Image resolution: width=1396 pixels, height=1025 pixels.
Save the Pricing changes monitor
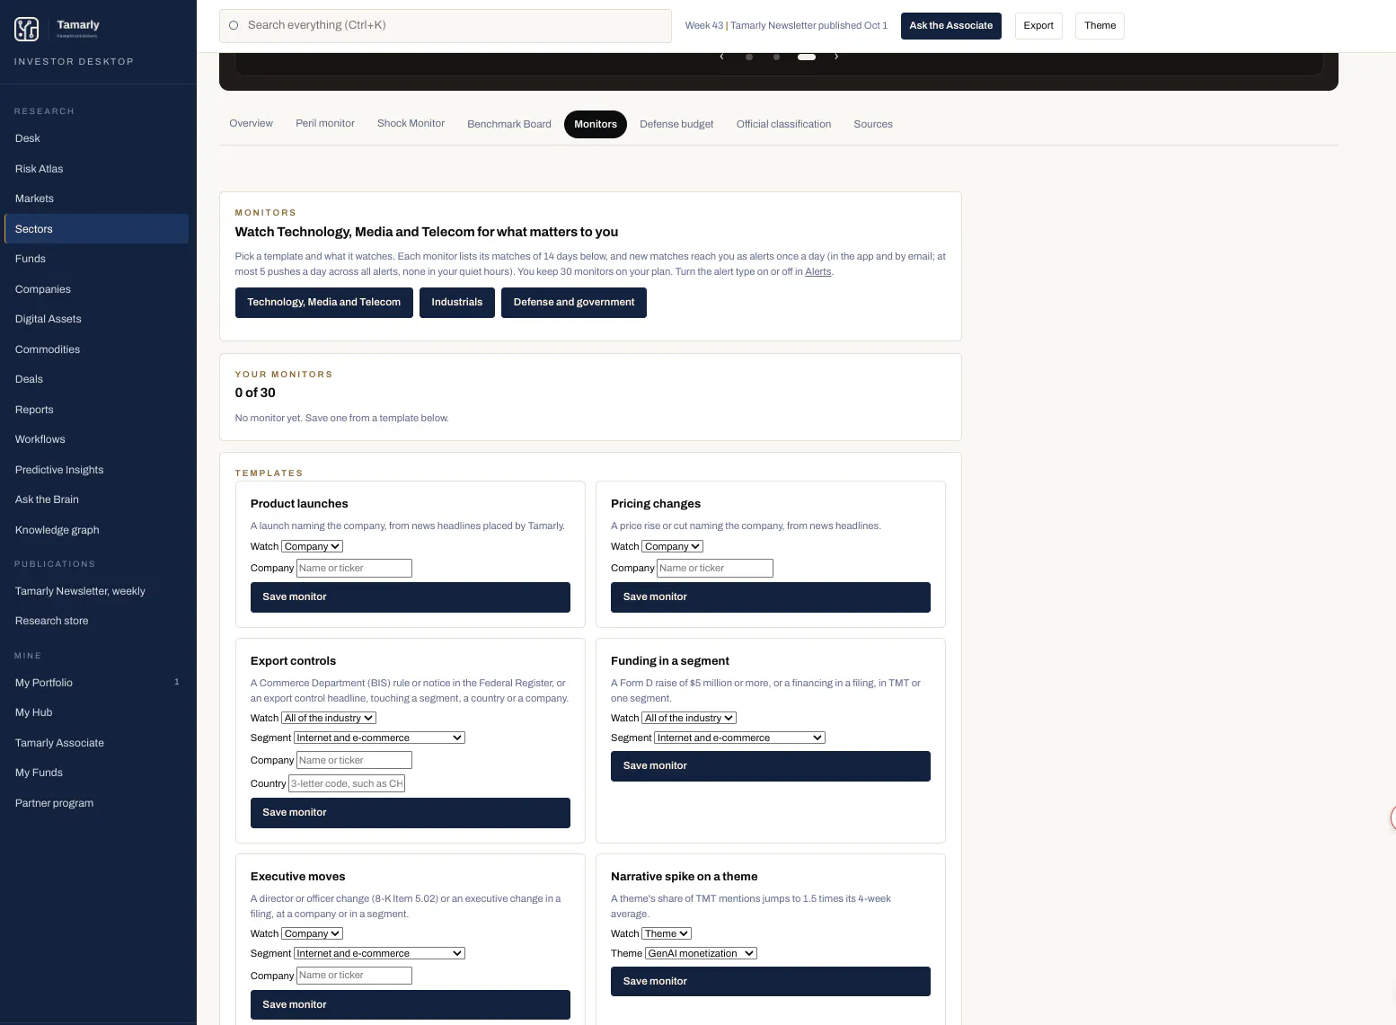[x=771, y=597]
